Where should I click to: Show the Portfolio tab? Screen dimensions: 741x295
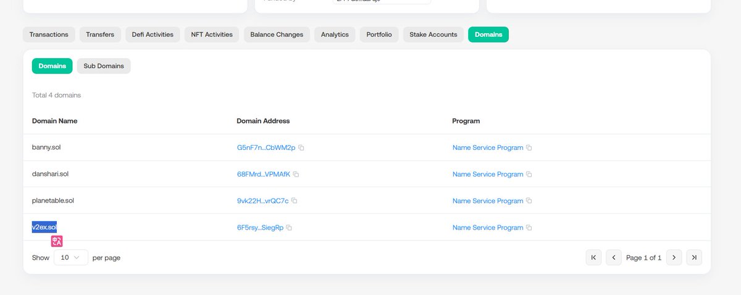(379, 35)
